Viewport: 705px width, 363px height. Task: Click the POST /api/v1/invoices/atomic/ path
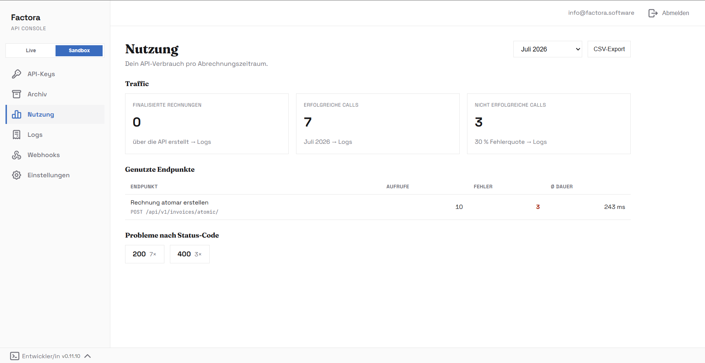(x=174, y=212)
